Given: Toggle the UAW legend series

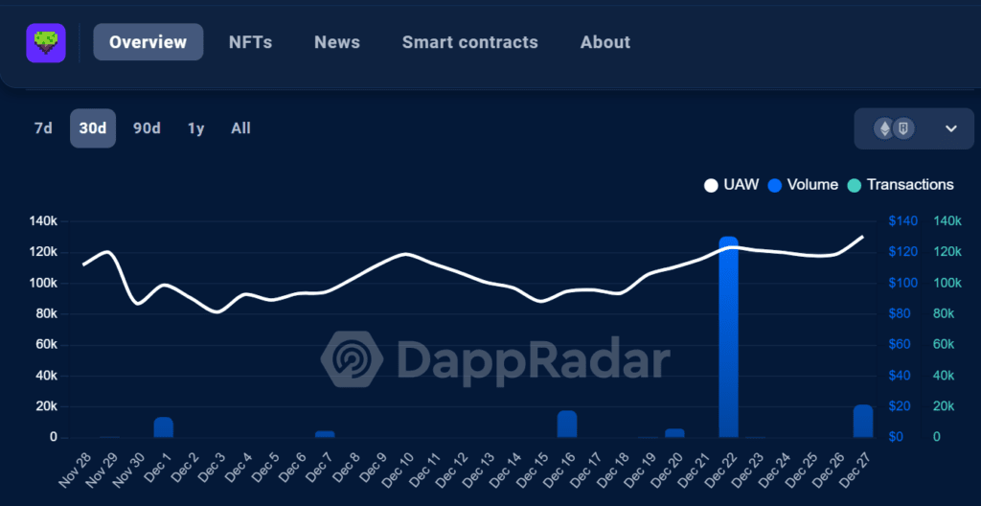Looking at the screenshot, I should tap(731, 185).
